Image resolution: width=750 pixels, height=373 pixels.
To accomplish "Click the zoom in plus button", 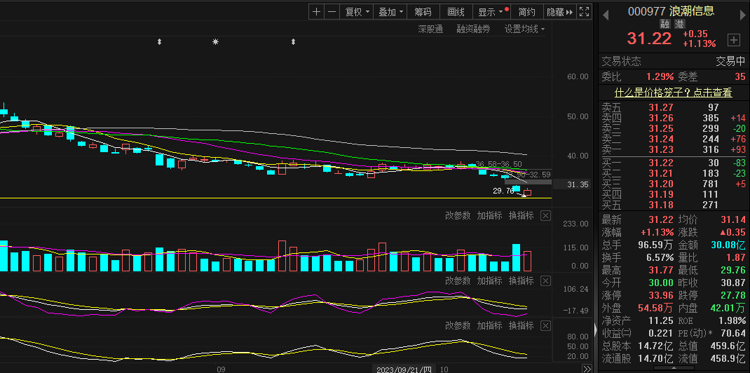I will [x=317, y=12].
